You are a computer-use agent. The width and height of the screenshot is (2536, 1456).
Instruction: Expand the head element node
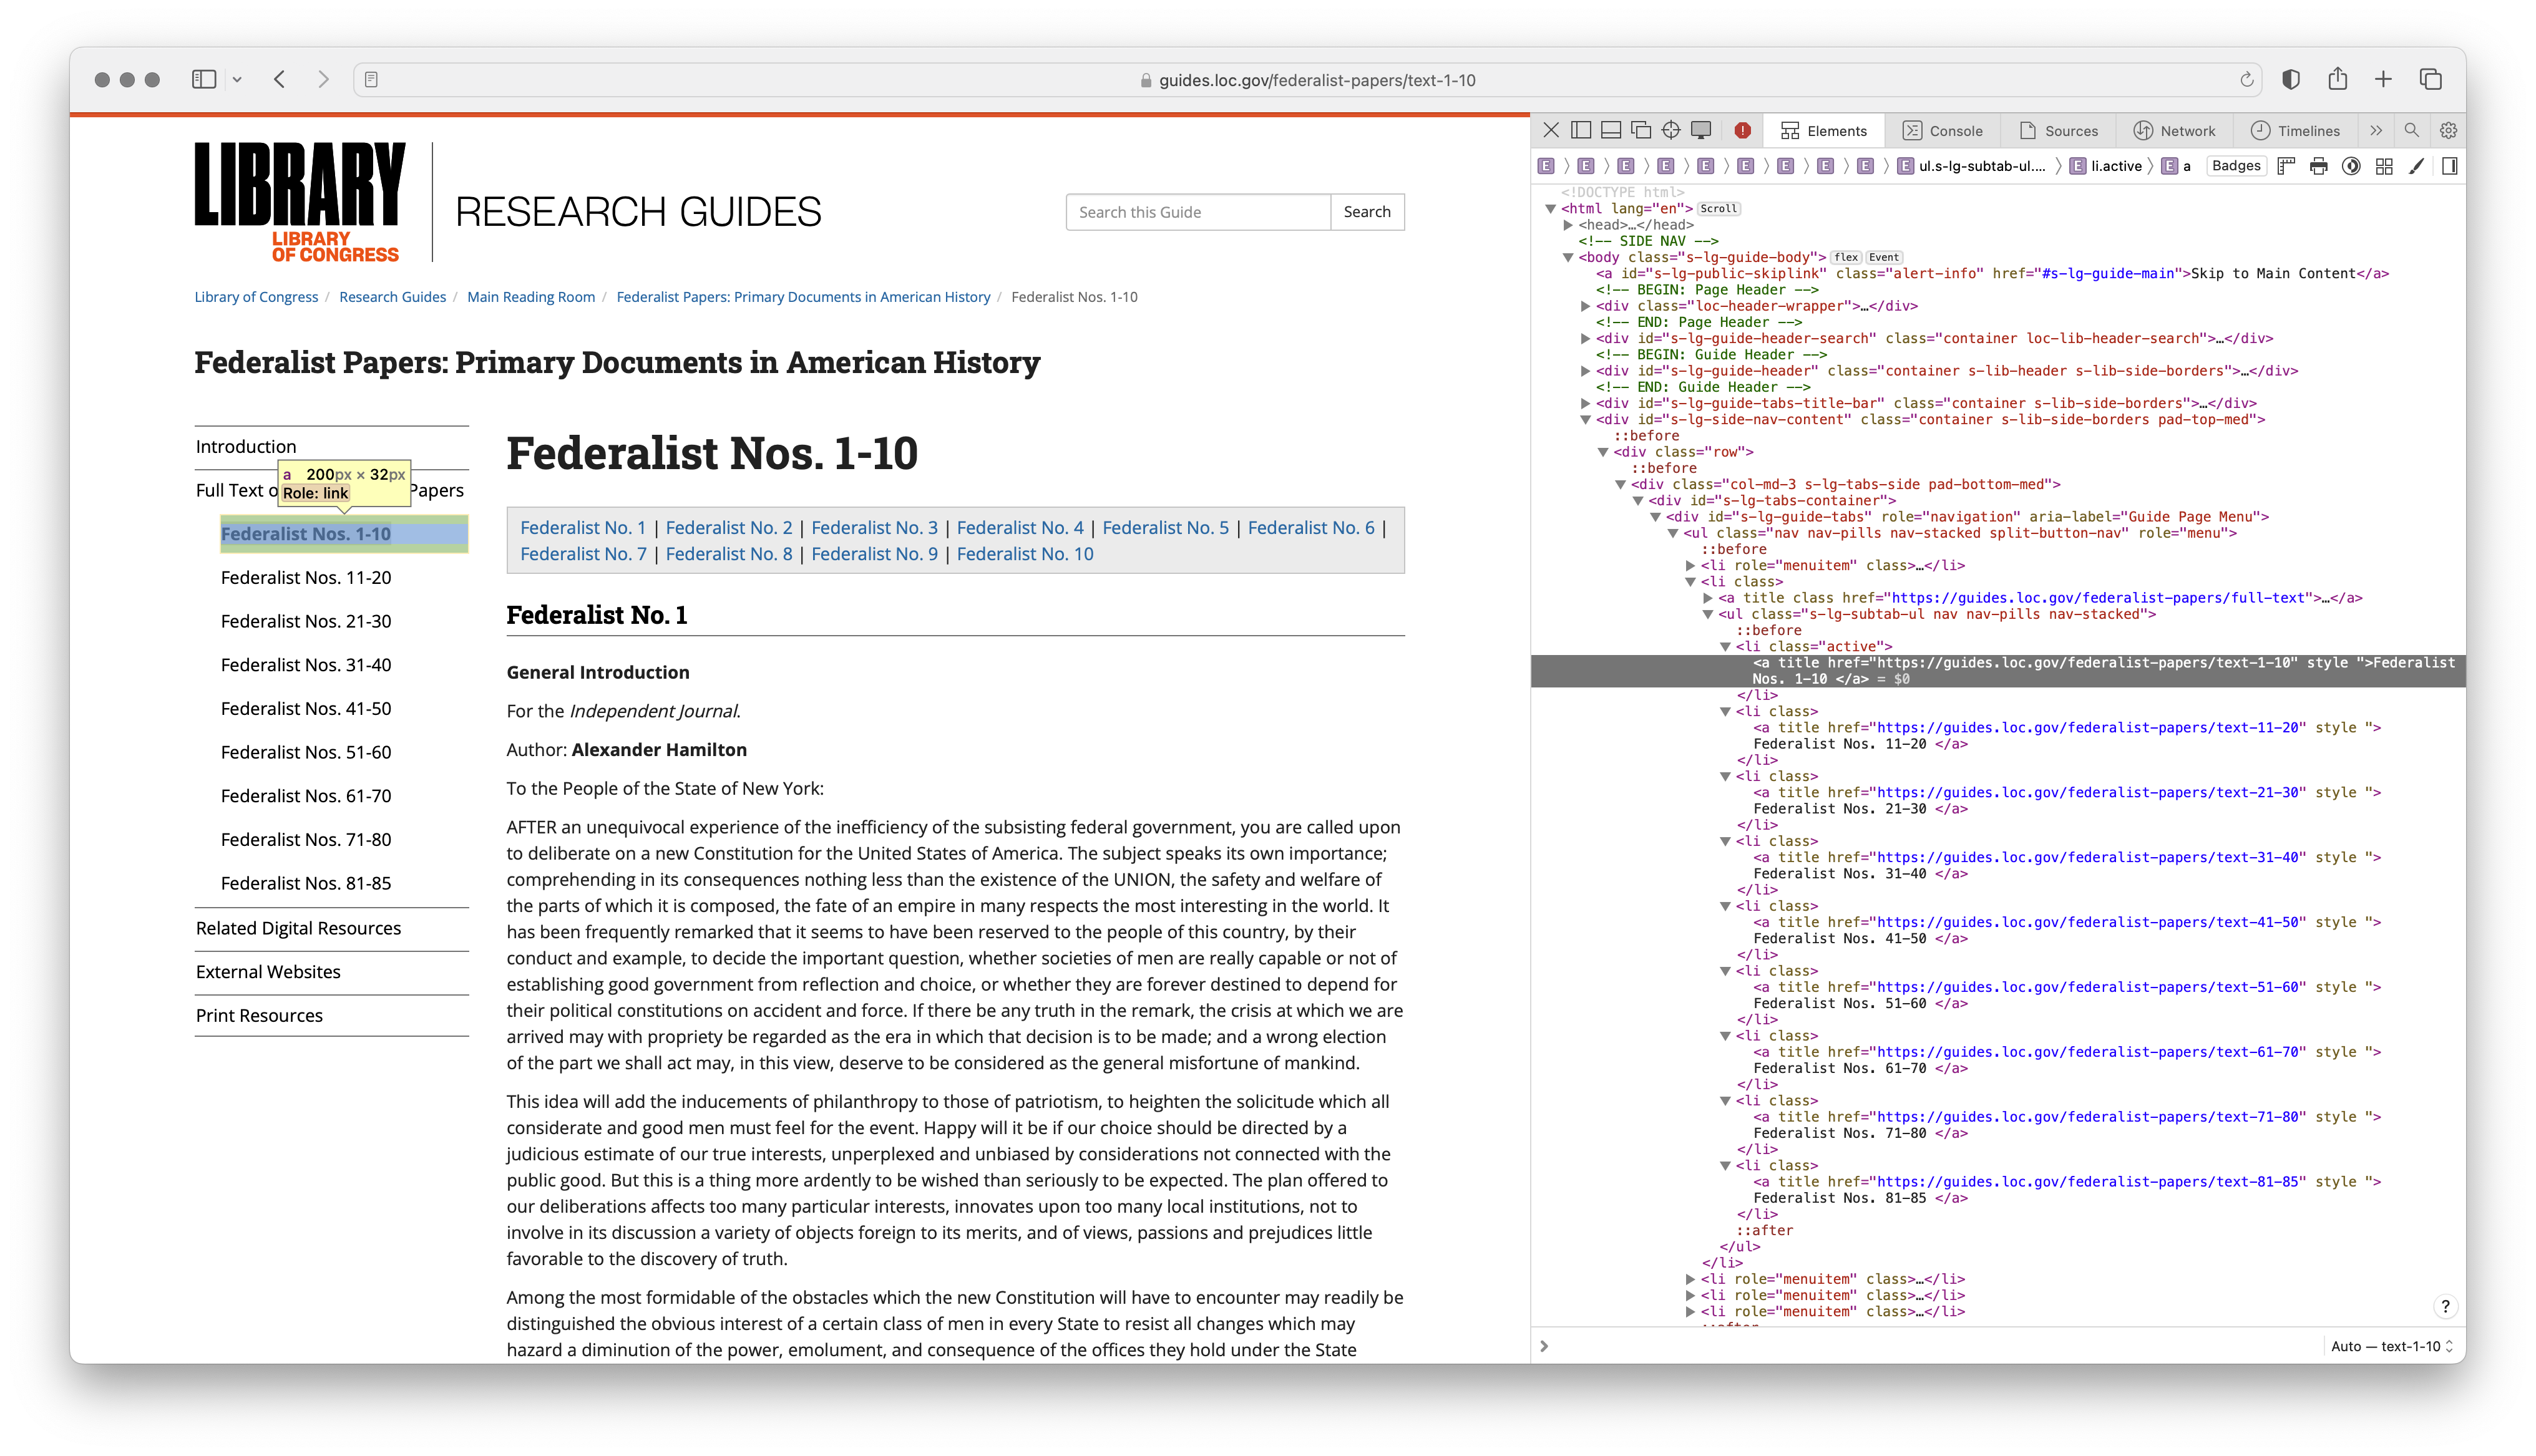click(1568, 224)
